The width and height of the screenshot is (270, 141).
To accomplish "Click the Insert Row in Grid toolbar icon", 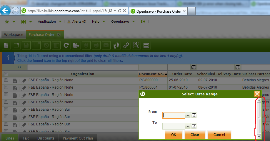I will (x=16, y=46).
